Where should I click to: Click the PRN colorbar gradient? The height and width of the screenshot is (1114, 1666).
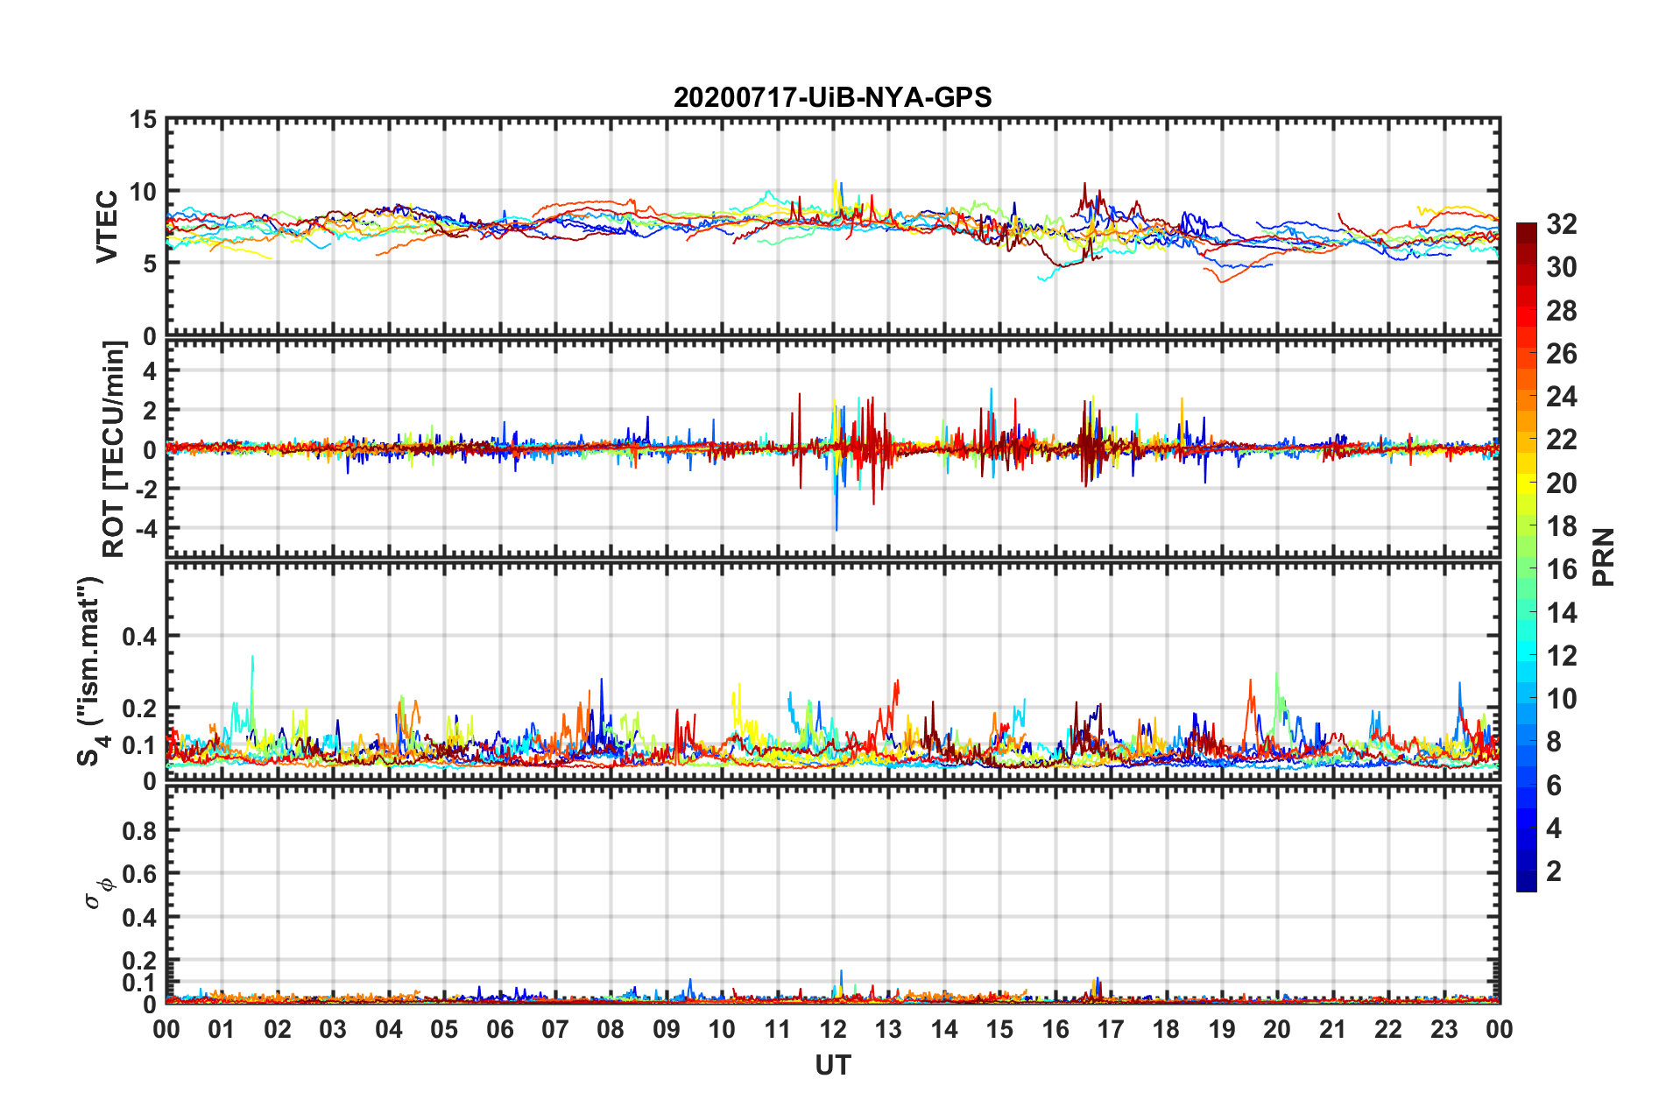click(x=1526, y=557)
